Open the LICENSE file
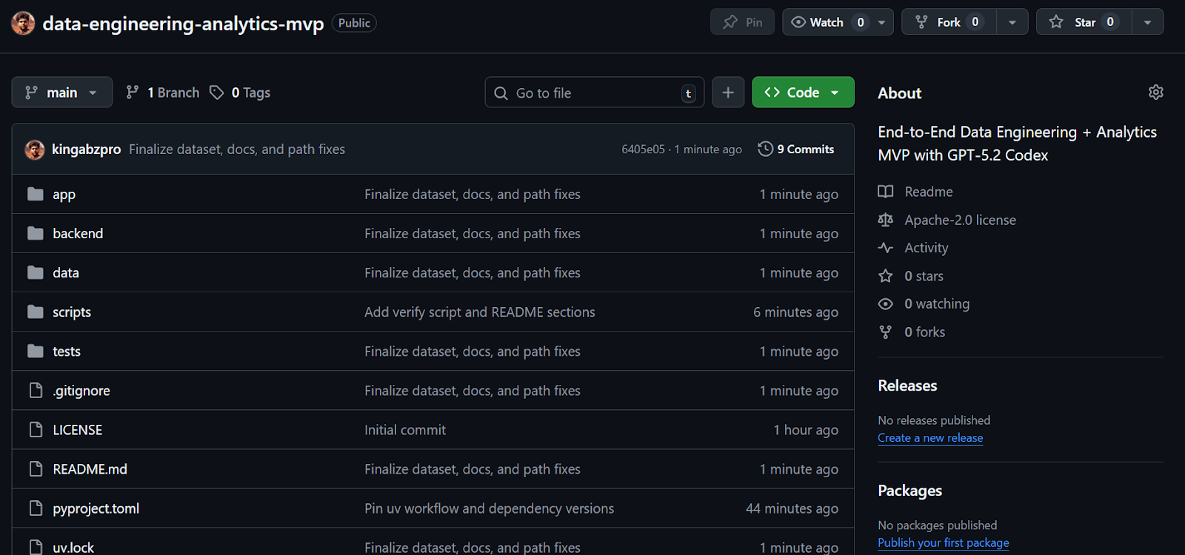Image resolution: width=1185 pixels, height=555 pixels. [78, 430]
